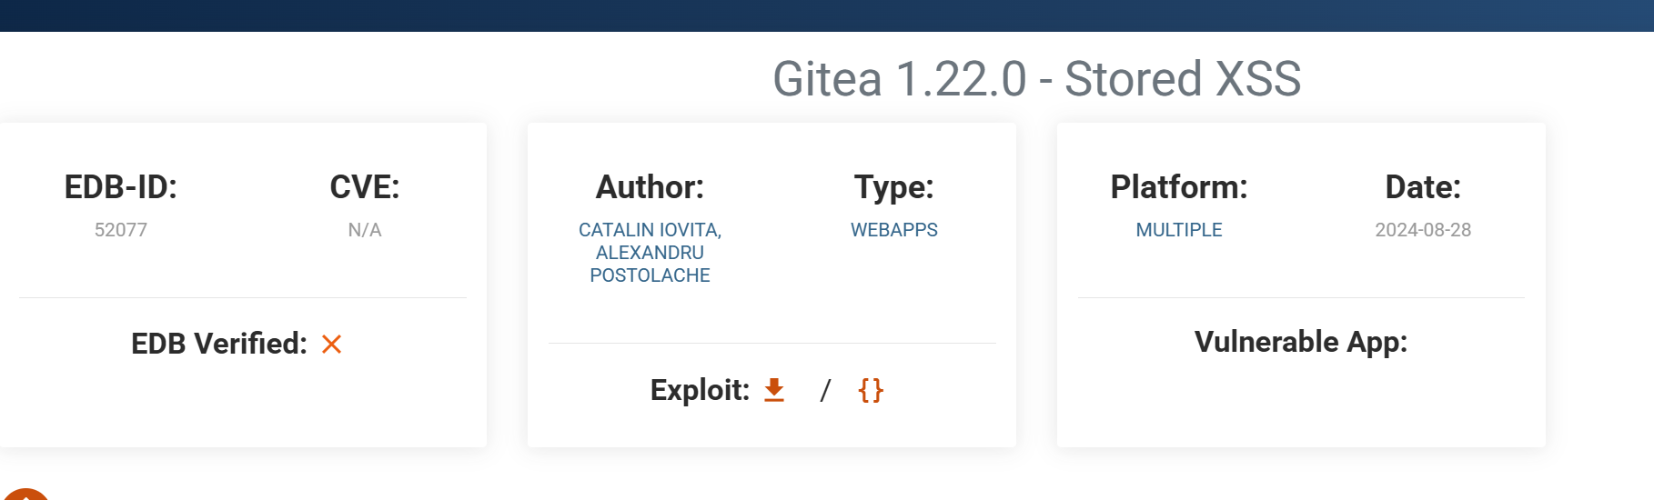This screenshot has height=500, width=1654.
Task: Open author Catalin Iovita, Alexandru Postolache link
Action: pos(650,253)
